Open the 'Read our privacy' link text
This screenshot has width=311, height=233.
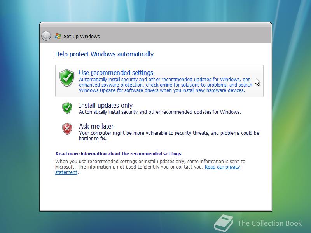tap(222, 167)
